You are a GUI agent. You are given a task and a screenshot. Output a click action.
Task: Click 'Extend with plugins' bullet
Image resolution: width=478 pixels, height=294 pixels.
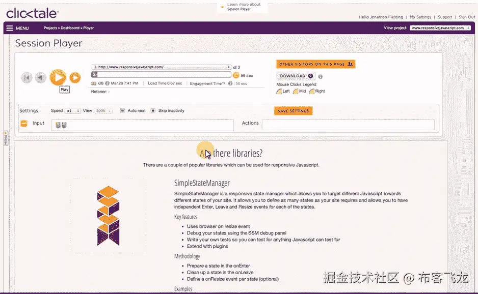[207, 246]
